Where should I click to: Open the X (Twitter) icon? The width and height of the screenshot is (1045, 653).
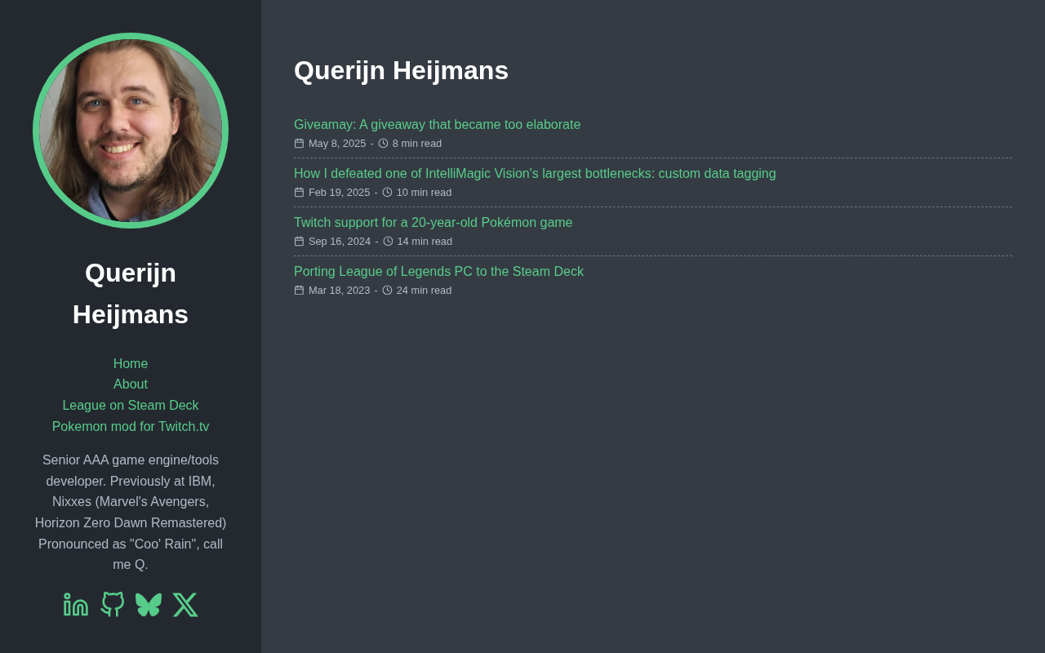pos(185,604)
